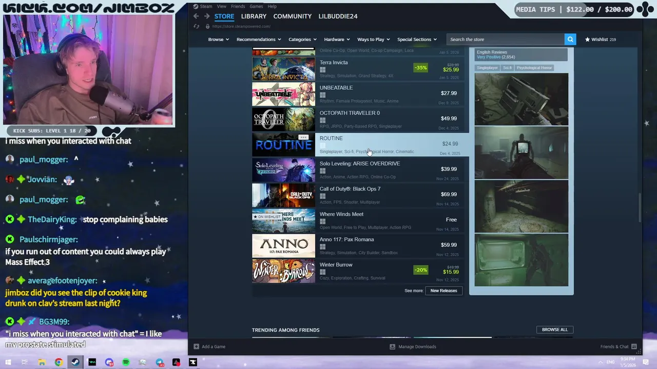This screenshot has width=657, height=369.
Task: Click the Anno 117: Pax Romana title
Action: point(346,239)
